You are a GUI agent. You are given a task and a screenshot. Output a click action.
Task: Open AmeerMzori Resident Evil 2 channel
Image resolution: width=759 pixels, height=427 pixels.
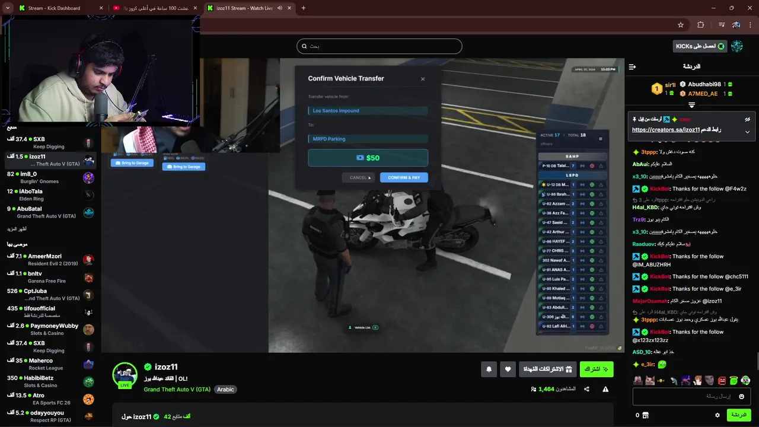[50, 260]
